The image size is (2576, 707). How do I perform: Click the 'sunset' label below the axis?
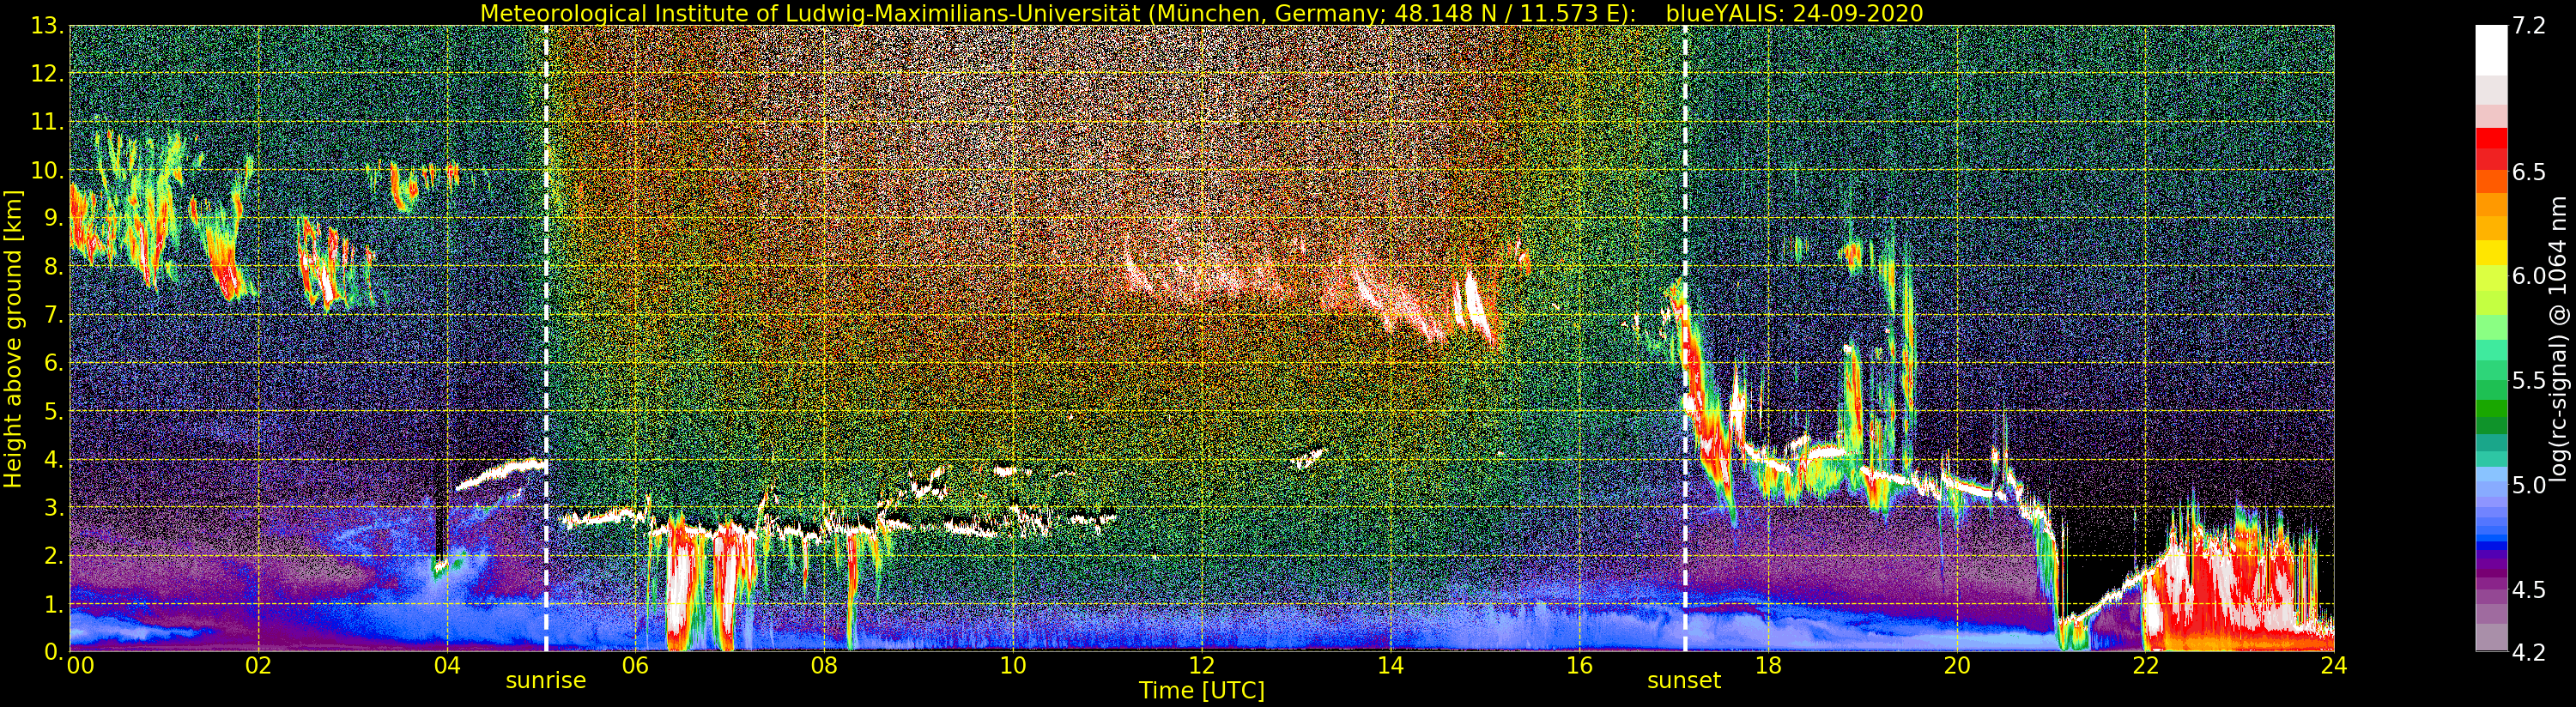pos(1684,681)
